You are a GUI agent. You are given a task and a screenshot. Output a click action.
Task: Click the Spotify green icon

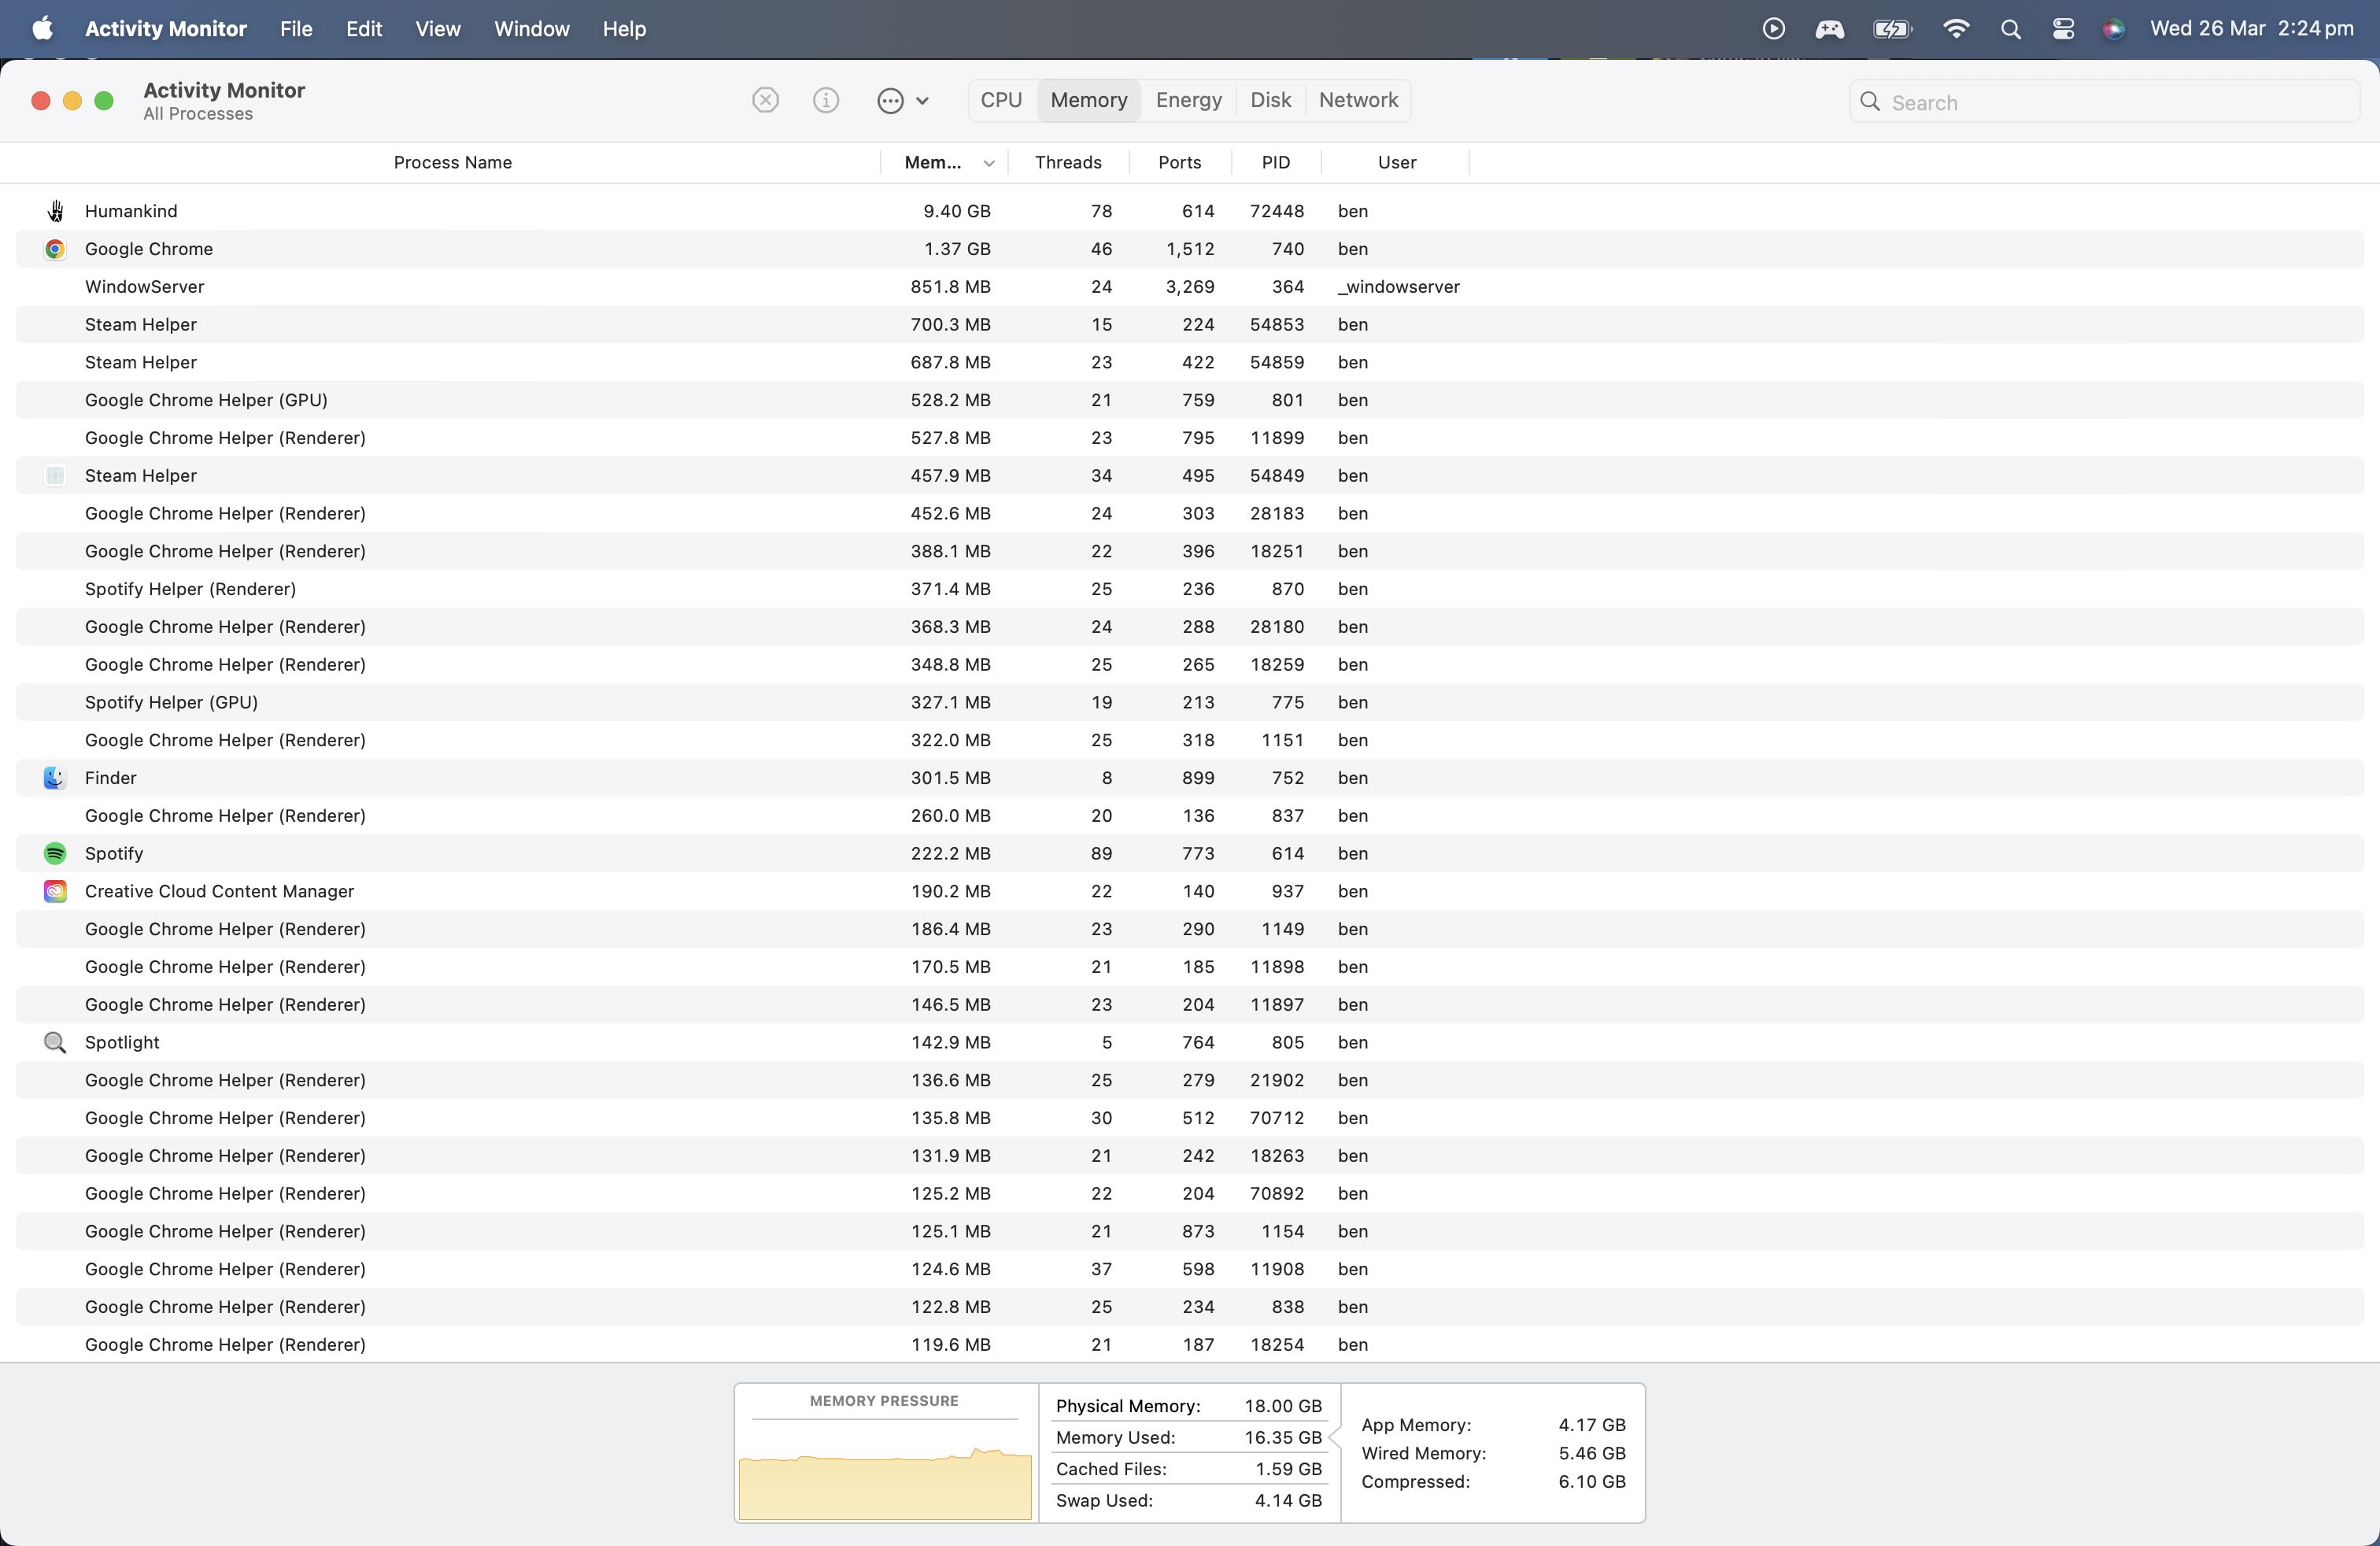56,853
